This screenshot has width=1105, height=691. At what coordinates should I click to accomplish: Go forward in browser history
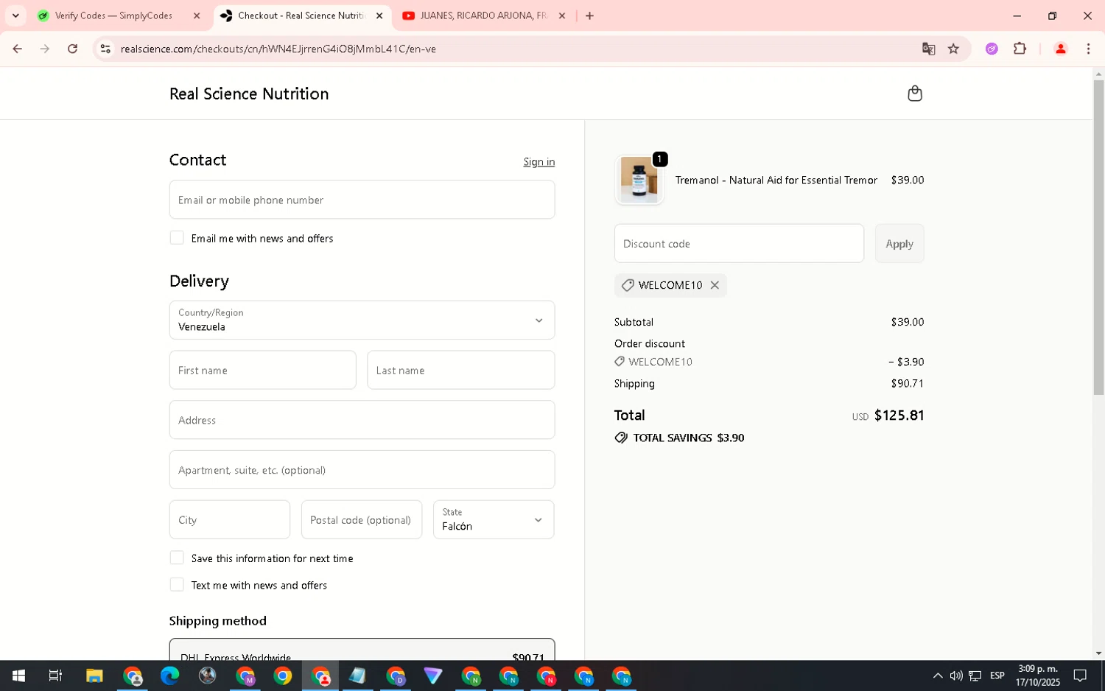tap(45, 49)
